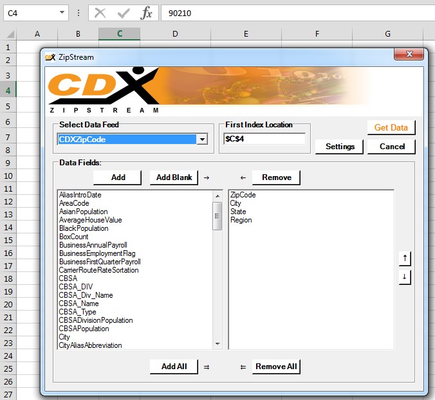
Task: Click the formula bar enter checkmark icon
Action: coord(124,13)
